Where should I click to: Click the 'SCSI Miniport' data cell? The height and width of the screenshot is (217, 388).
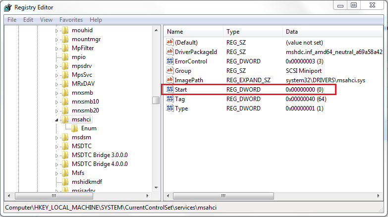[304, 70]
